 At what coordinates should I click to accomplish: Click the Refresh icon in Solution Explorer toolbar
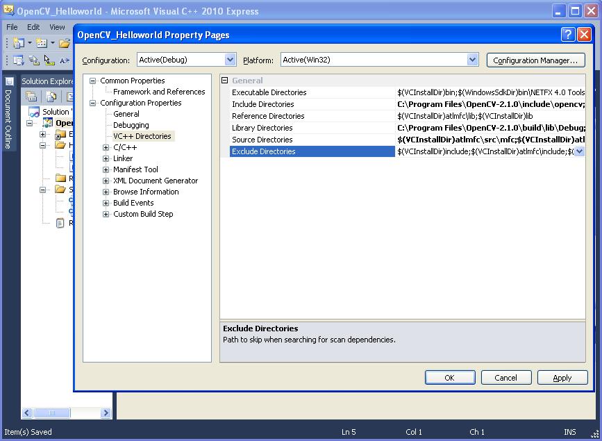pyautogui.click(x=69, y=96)
